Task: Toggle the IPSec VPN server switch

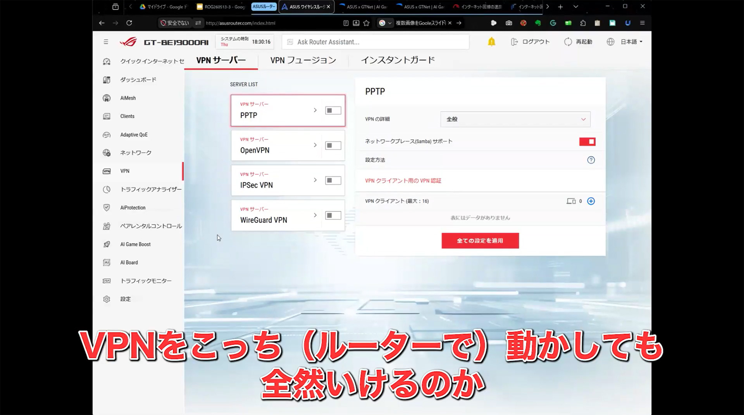Action: coord(333,180)
